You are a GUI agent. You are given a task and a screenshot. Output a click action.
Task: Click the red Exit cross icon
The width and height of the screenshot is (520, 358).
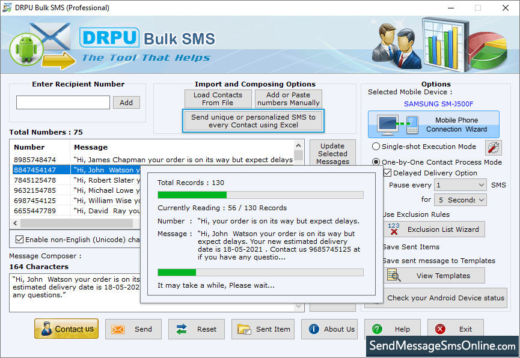click(440, 329)
